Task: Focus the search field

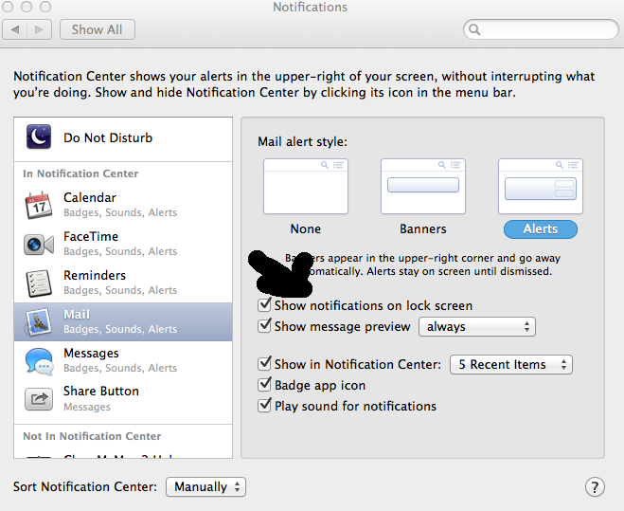Action: 541,29
